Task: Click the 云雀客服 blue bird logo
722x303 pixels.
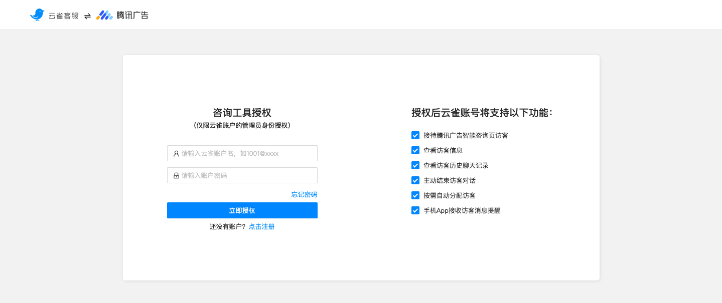Action: tap(37, 15)
